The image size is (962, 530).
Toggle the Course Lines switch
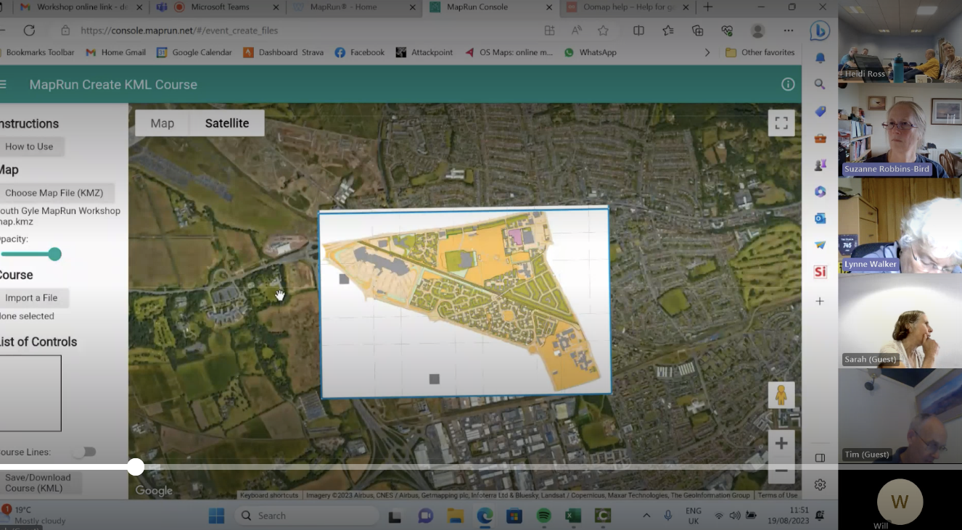[x=84, y=452]
